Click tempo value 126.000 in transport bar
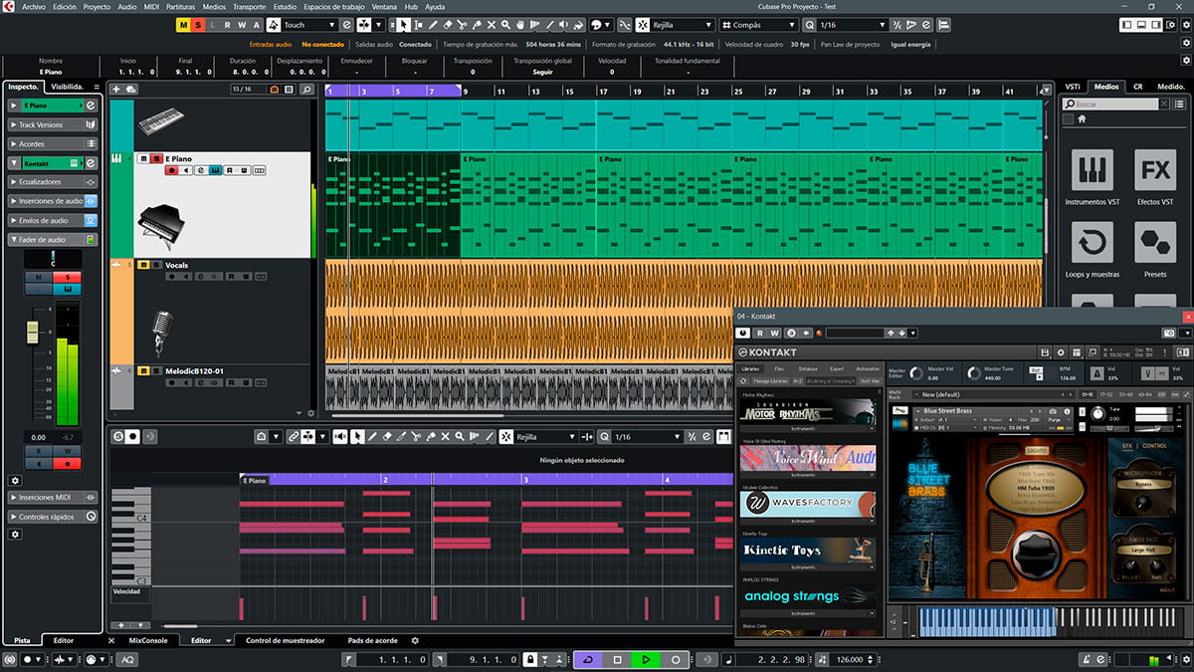This screenshot has height=672, width=1194. click(x=850, y=659)
